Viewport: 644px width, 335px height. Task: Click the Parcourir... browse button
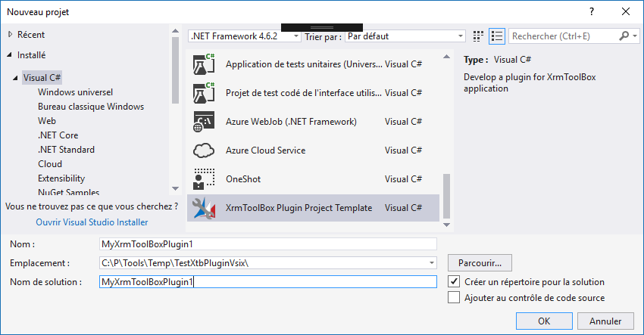pyautogui.click(x=480, y=263)
